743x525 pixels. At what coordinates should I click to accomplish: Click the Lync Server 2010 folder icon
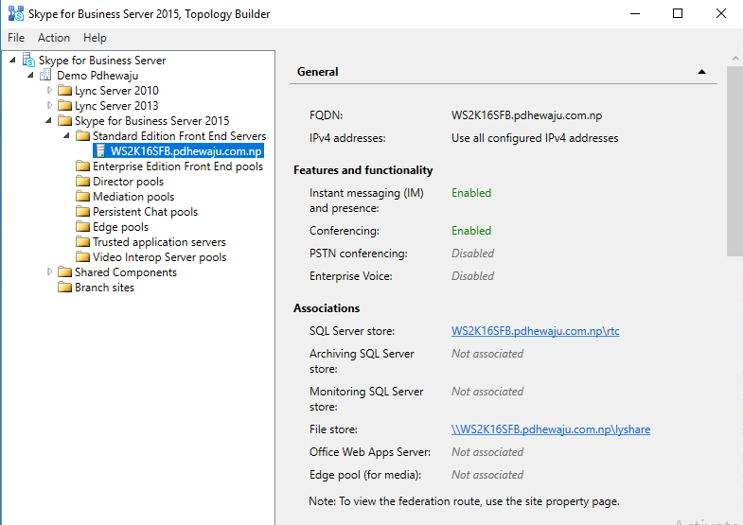point(64,91)
